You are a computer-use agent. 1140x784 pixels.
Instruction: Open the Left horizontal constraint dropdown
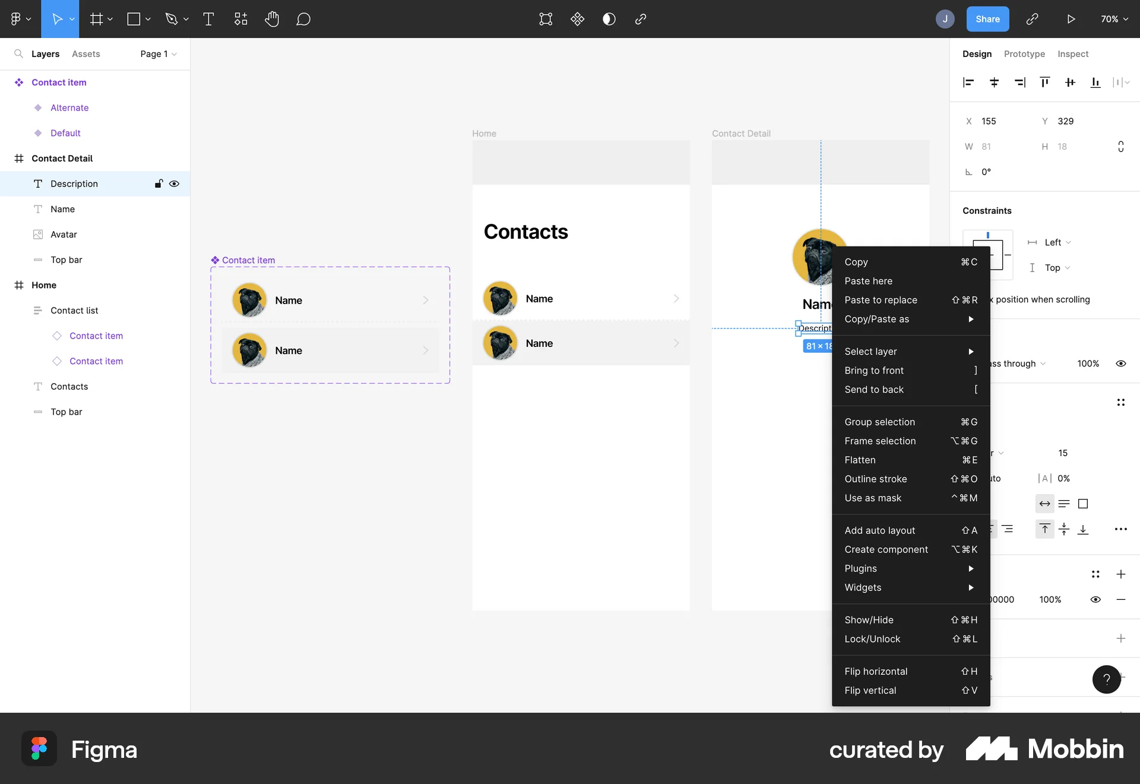pos(1056,242)
